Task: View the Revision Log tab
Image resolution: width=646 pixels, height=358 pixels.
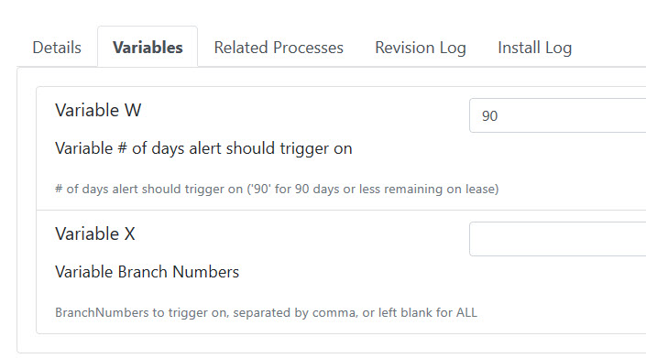Action: tap(421, 48)
